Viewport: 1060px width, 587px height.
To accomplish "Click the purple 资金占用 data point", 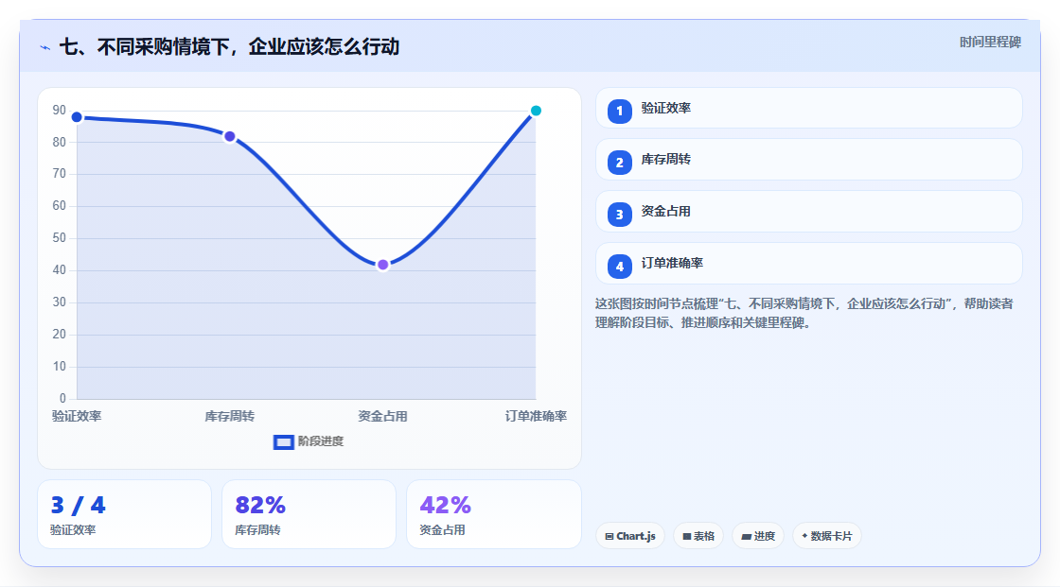I will (x=382, y=265).
